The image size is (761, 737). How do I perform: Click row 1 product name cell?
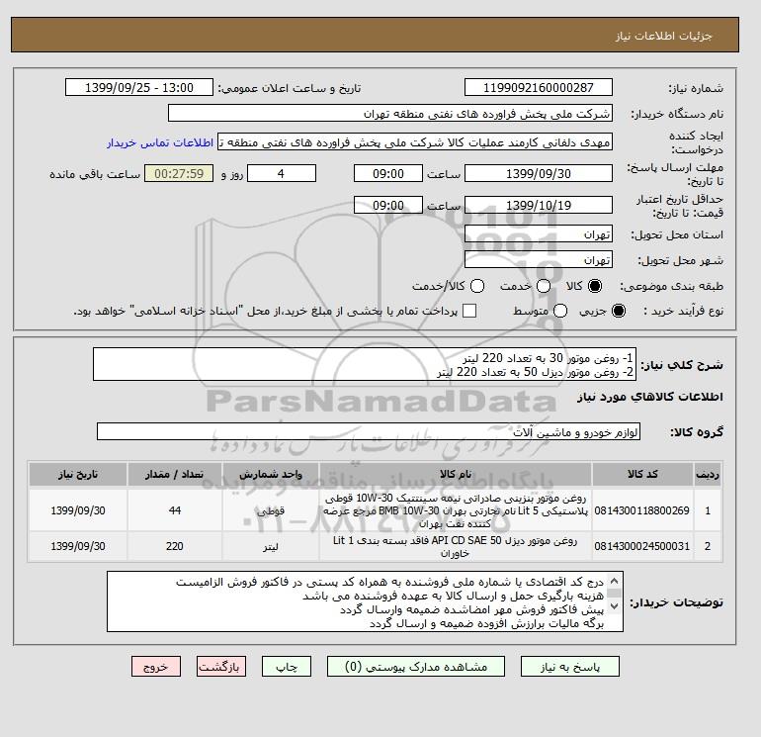click(456, 510)
